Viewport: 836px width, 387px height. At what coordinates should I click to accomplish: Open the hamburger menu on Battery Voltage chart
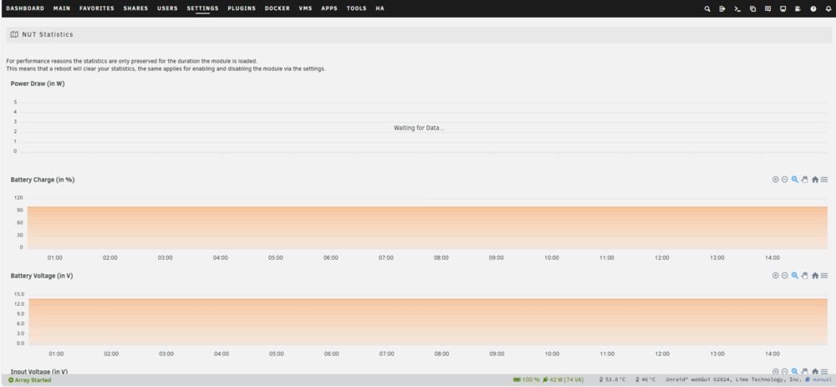824,276
